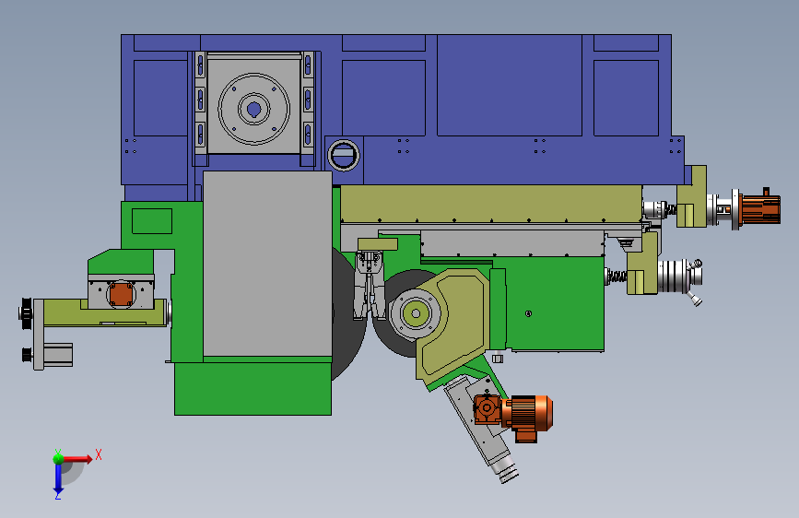
Task: Click the X label of the coordinate triad
Action: (x=99, y=454)
